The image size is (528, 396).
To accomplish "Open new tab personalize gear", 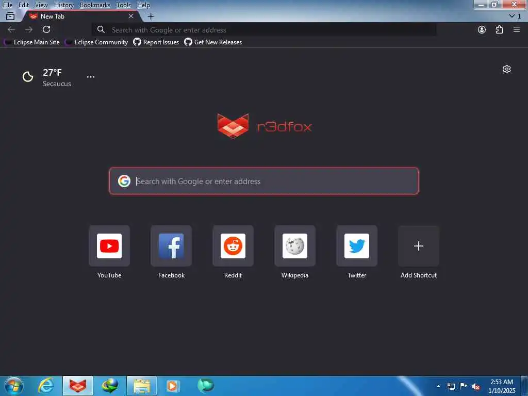I will (x=507, y=69).
